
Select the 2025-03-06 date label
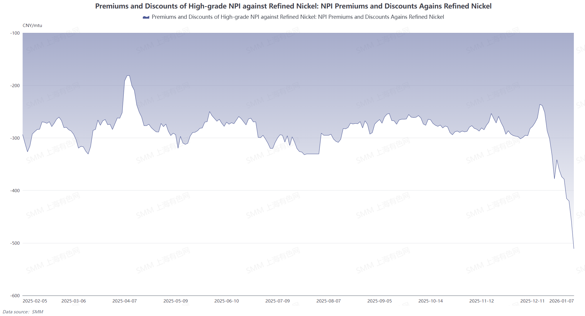(74, 301)
